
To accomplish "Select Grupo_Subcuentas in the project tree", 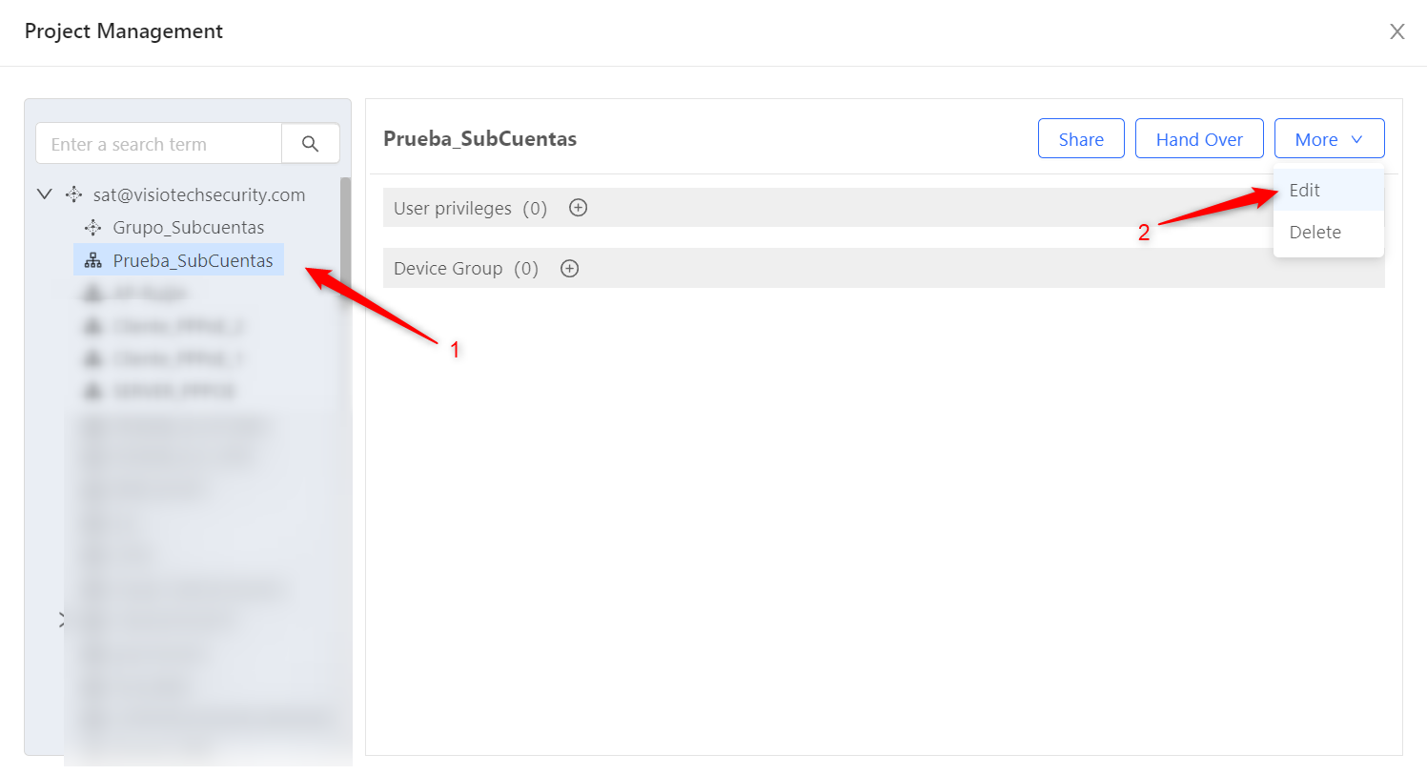I will click(x=189, y=228).
